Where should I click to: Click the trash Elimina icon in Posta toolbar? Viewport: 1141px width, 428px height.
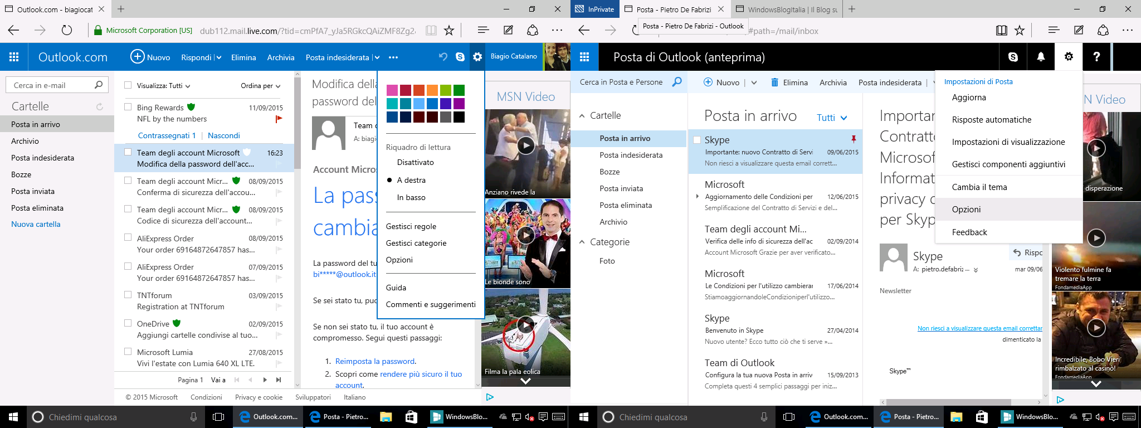click(774, 82)
